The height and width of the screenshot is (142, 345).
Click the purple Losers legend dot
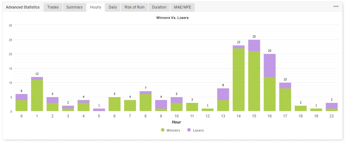(x=189, y=130)
